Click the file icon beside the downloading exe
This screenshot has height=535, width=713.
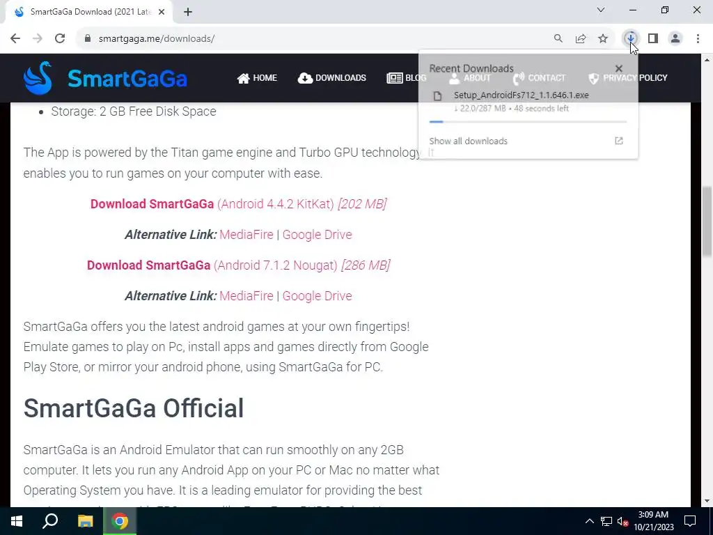(x=437, y=96)
